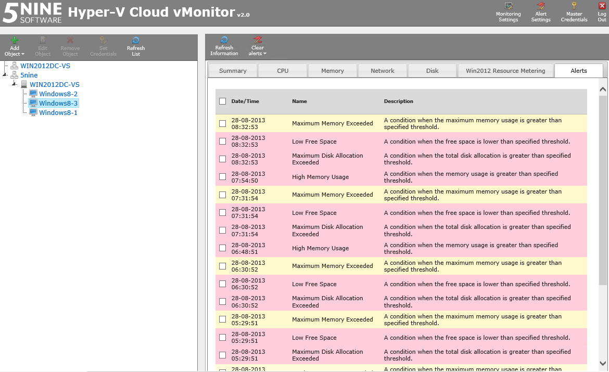Viewport: 609px width, 372px height.
Task: Click the Clear alerts icon
Action: pyautogui.click(x=258, y=40)
